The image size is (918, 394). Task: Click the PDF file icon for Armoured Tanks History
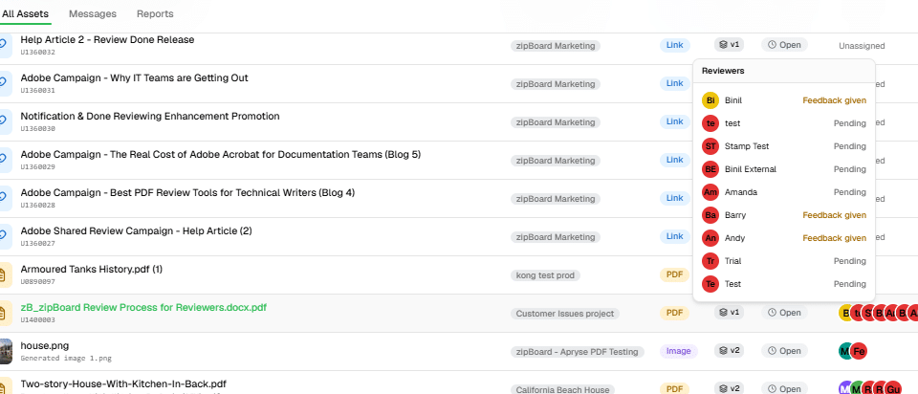coord(5,274)
